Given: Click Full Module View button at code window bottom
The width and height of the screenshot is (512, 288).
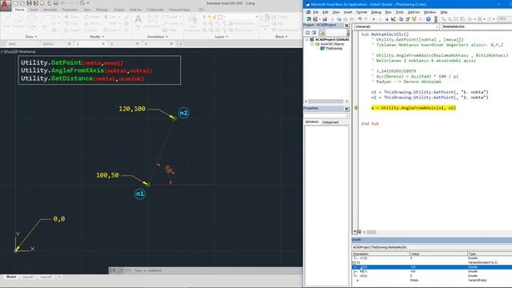Looking at the screenshot, I should pyautogui.click(x=359, y=232).
